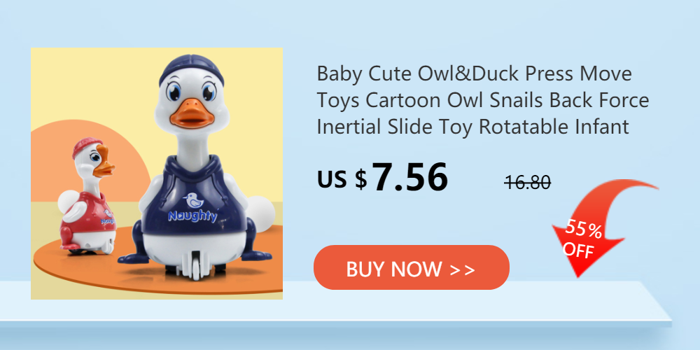The width and height of the screenshot is (700, 350).
Task: Click the US $7.56 sale price
Action: point(382,177)
